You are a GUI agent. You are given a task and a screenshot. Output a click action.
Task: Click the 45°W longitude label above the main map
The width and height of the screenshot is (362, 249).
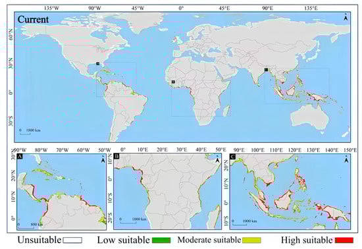tap(138, 9)
